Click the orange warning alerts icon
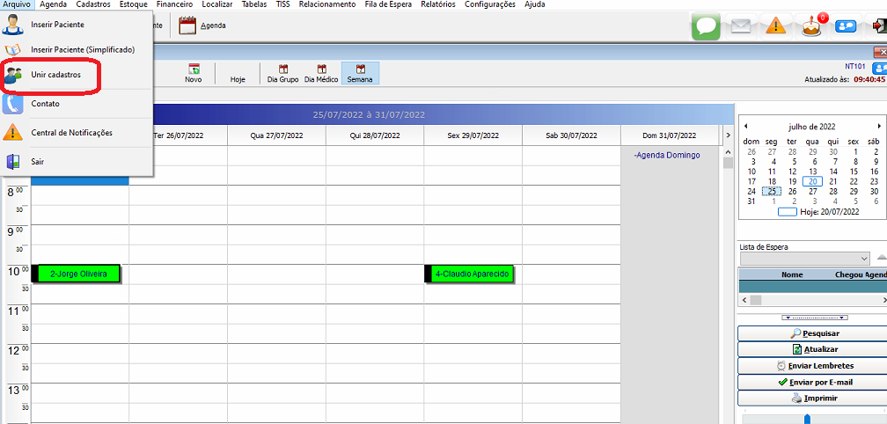The image size is (887, 424). pyautogui.click(x=775, y=26)
